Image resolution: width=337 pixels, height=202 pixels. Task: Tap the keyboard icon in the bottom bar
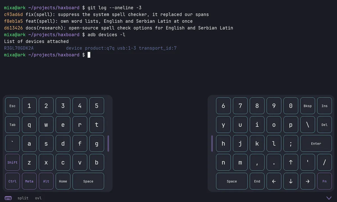8,198
